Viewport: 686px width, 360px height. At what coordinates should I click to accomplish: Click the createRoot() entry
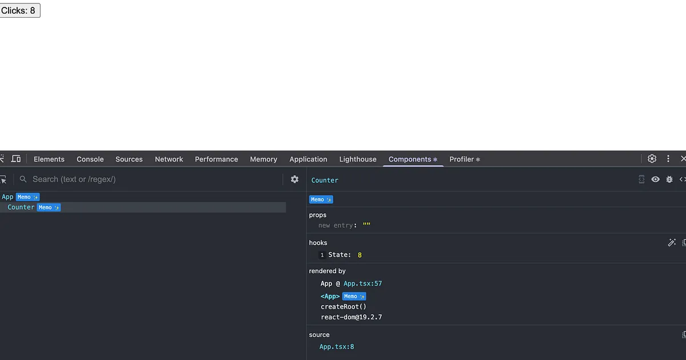[x=344, y=307]
